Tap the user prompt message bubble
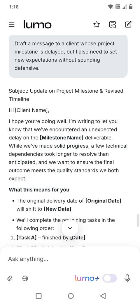Viewport: 140px width, 304px height. (x=68, y=56)
